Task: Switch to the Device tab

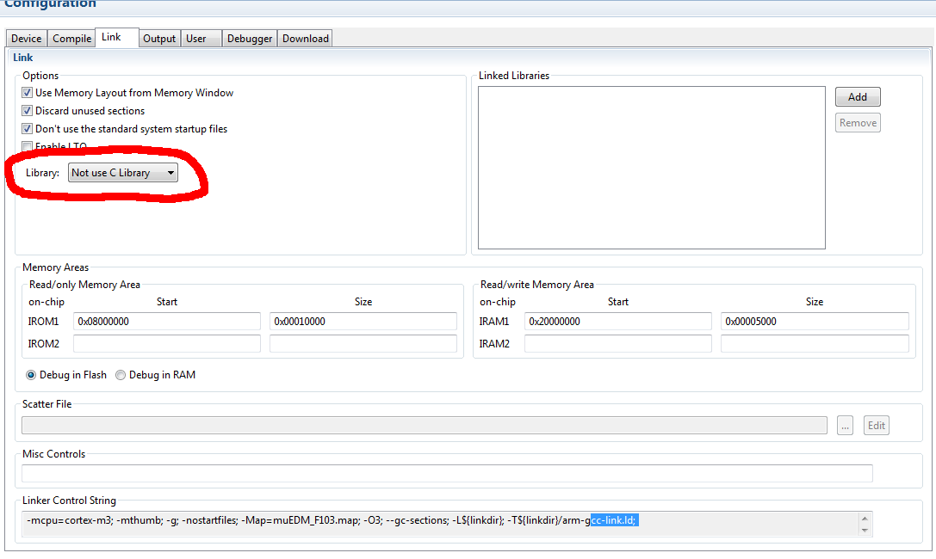Action: tap(27, 38)
